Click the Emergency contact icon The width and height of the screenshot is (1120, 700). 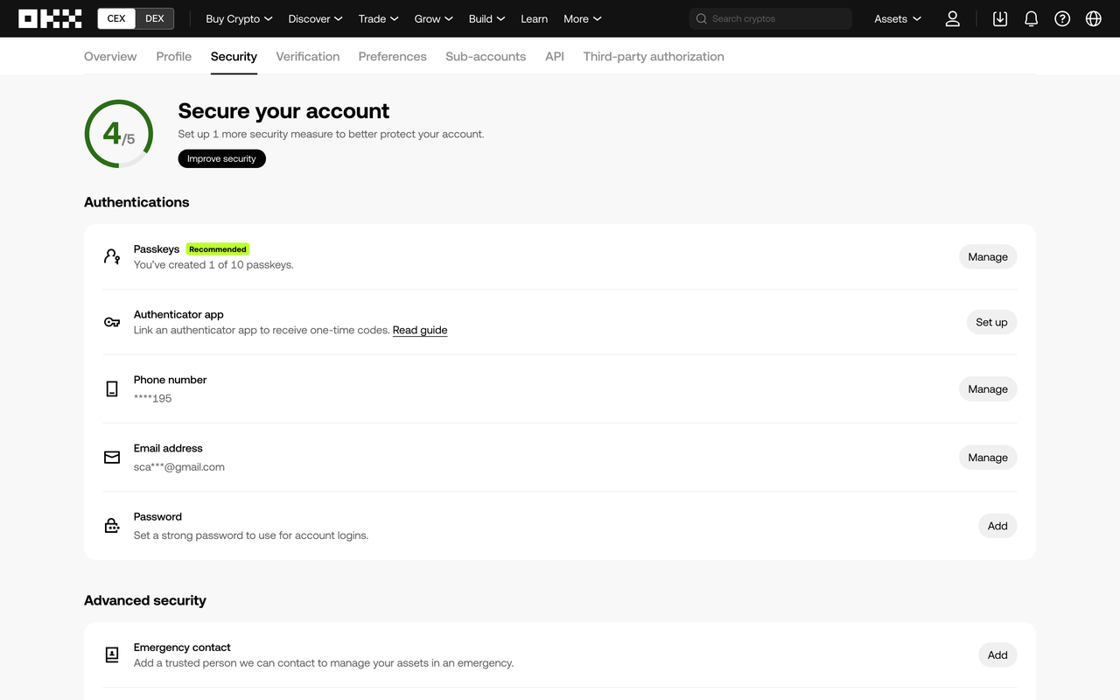point(112,654)
